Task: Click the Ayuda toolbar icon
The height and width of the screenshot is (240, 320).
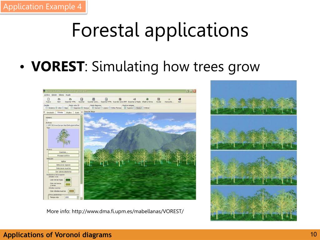Action: point(158,99)
